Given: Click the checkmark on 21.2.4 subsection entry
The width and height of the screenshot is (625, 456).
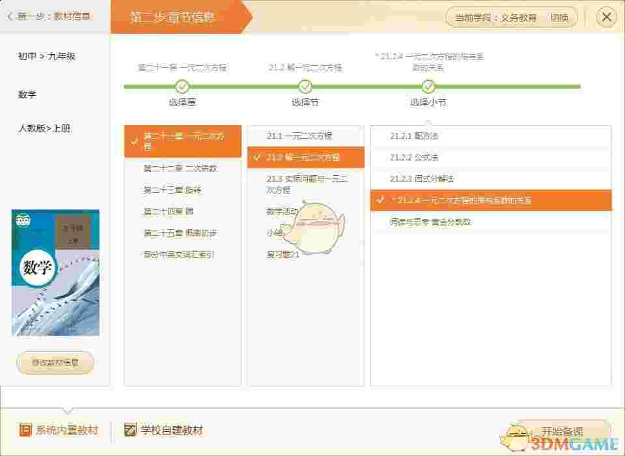Looking at the screenshot, I should point(380,201).
